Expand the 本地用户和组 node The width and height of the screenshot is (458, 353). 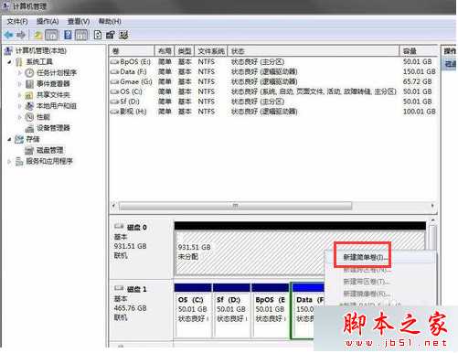(19, 106)
